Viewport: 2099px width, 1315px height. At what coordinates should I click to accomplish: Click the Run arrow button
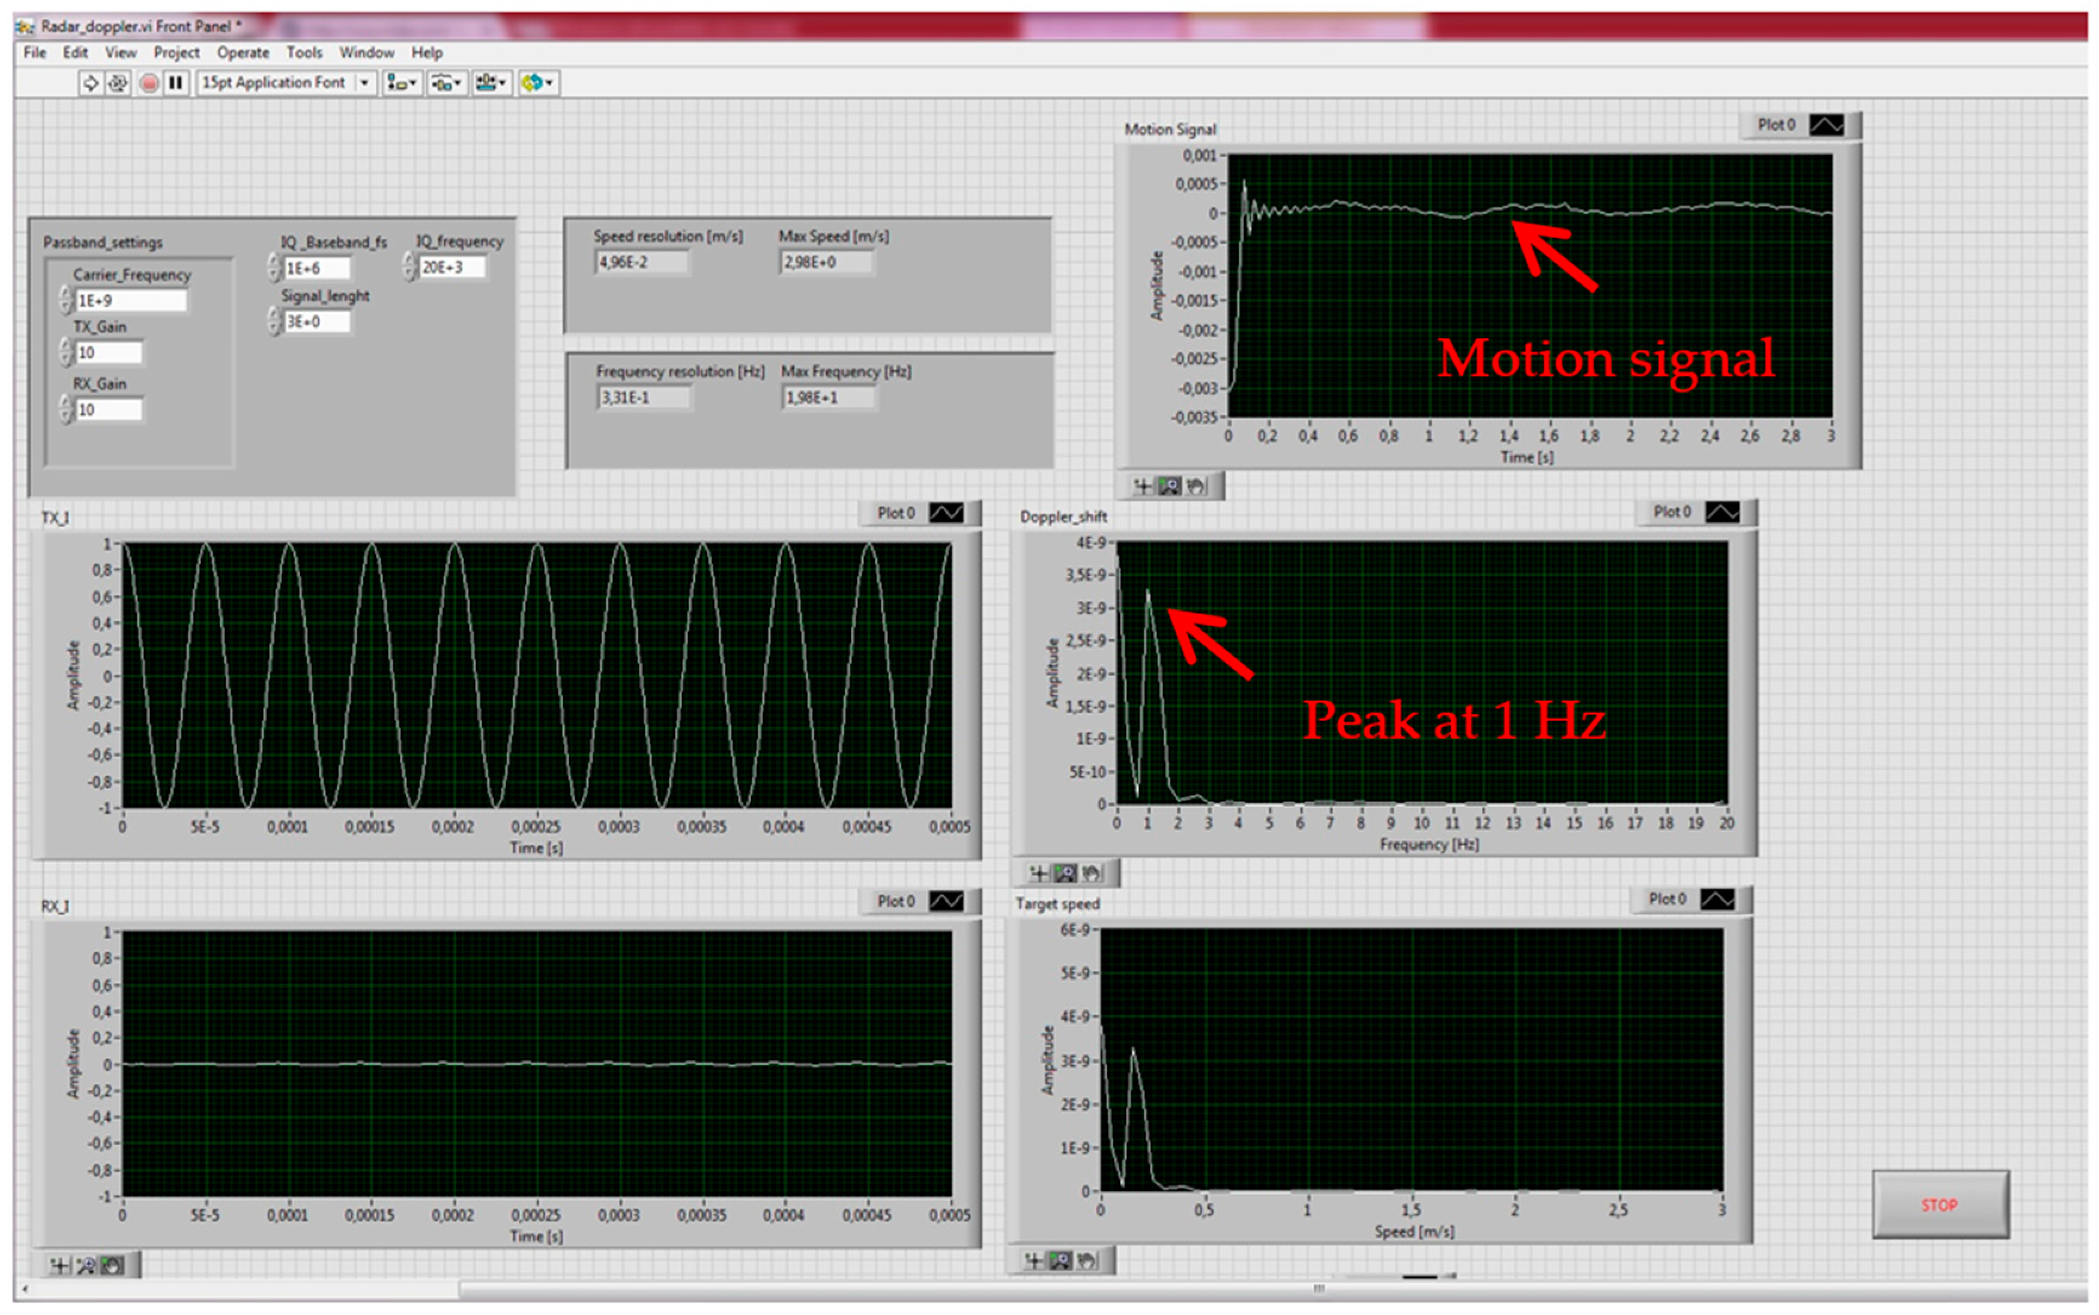(90, 83)
